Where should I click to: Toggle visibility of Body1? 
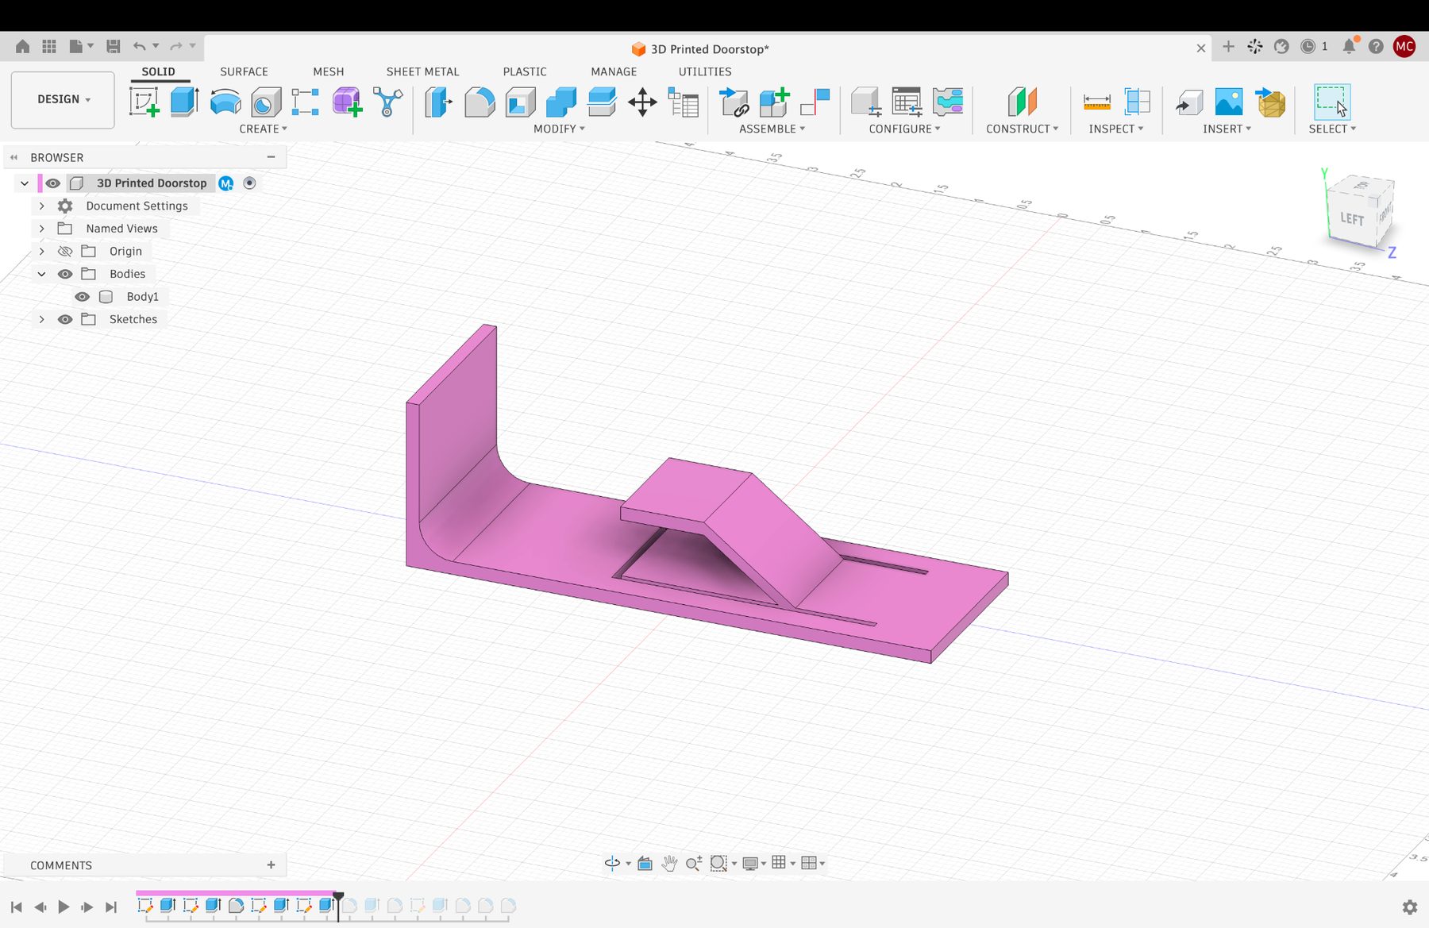tap(82, 297)
